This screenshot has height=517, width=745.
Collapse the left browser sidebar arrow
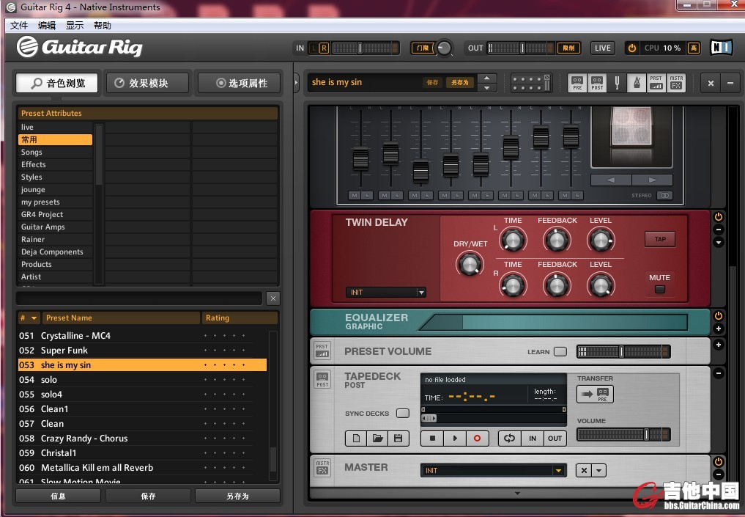tap(297, 83)
